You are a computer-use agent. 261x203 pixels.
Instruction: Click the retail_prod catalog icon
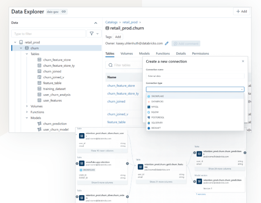point(21,42)
